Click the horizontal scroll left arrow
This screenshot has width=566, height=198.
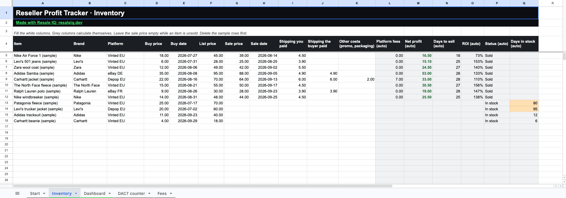(556, 186)
